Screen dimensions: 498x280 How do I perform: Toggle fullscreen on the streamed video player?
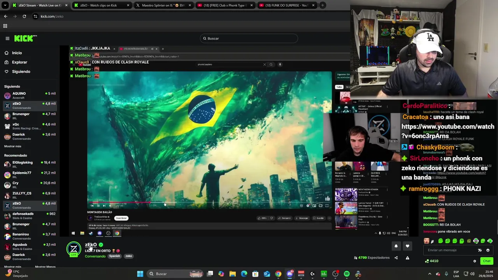coord(327,206)
